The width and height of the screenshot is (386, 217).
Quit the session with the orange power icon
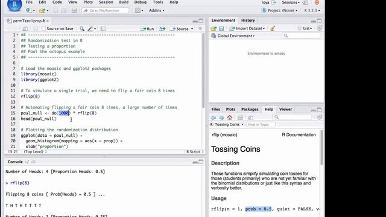(x=317, y=2)
